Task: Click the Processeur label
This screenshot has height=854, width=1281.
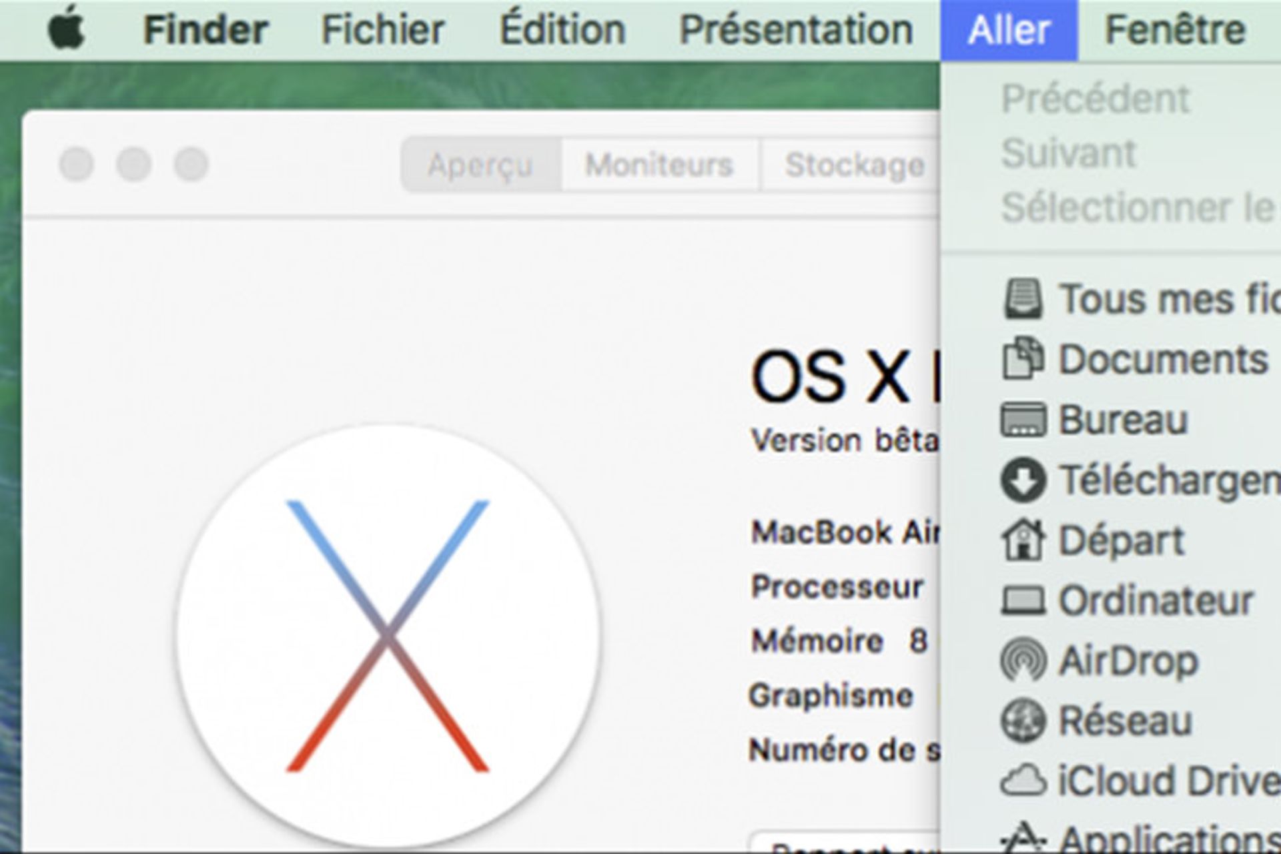Action: 837,586
